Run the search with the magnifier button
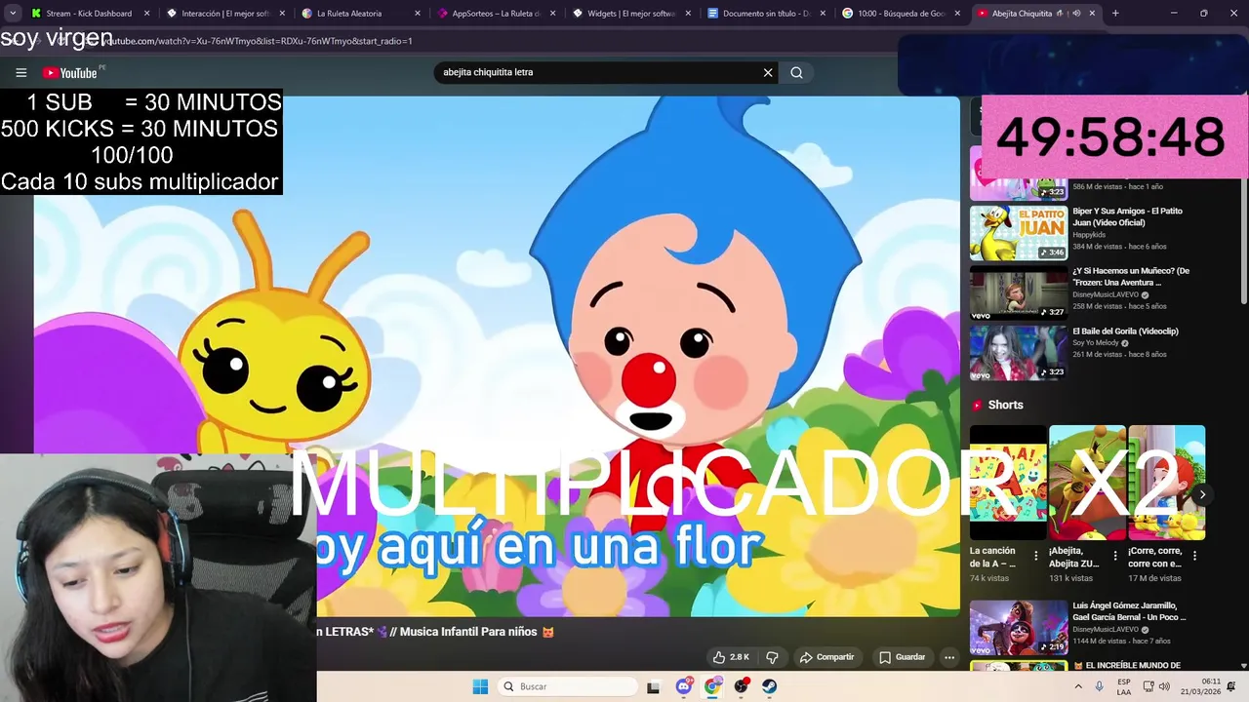The image size is (1249, 702). [796, 72]
